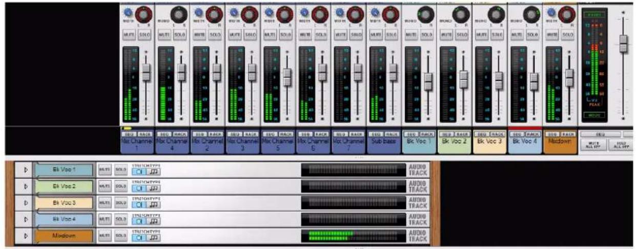Select melody-note stretch type on Bk Voc 2 track

tap(153, 189)
